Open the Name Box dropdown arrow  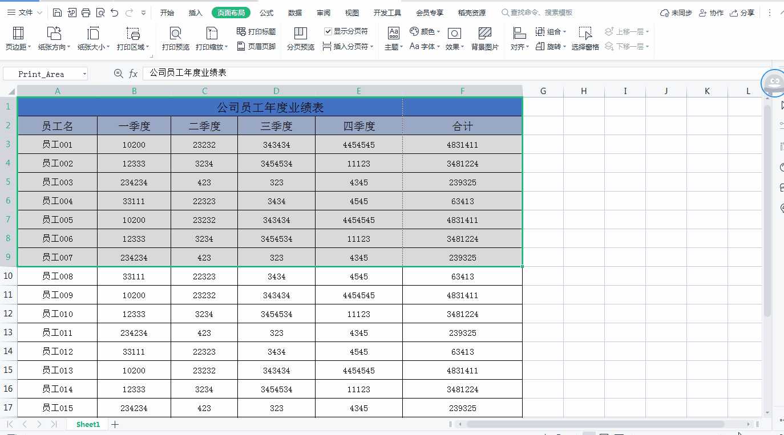84,74
